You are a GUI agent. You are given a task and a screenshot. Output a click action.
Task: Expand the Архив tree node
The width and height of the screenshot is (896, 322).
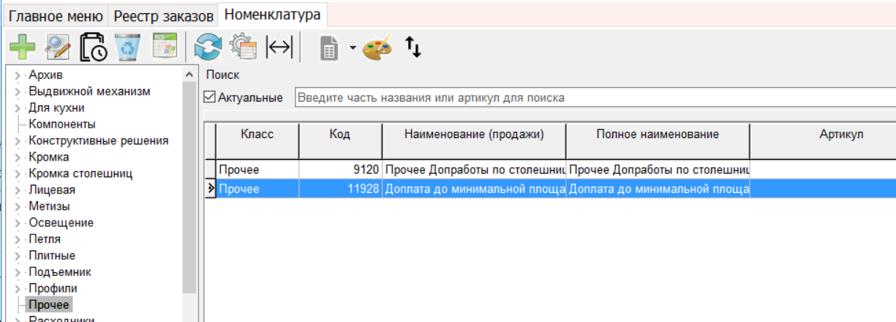pyautogui.click(x=17, y=75)
